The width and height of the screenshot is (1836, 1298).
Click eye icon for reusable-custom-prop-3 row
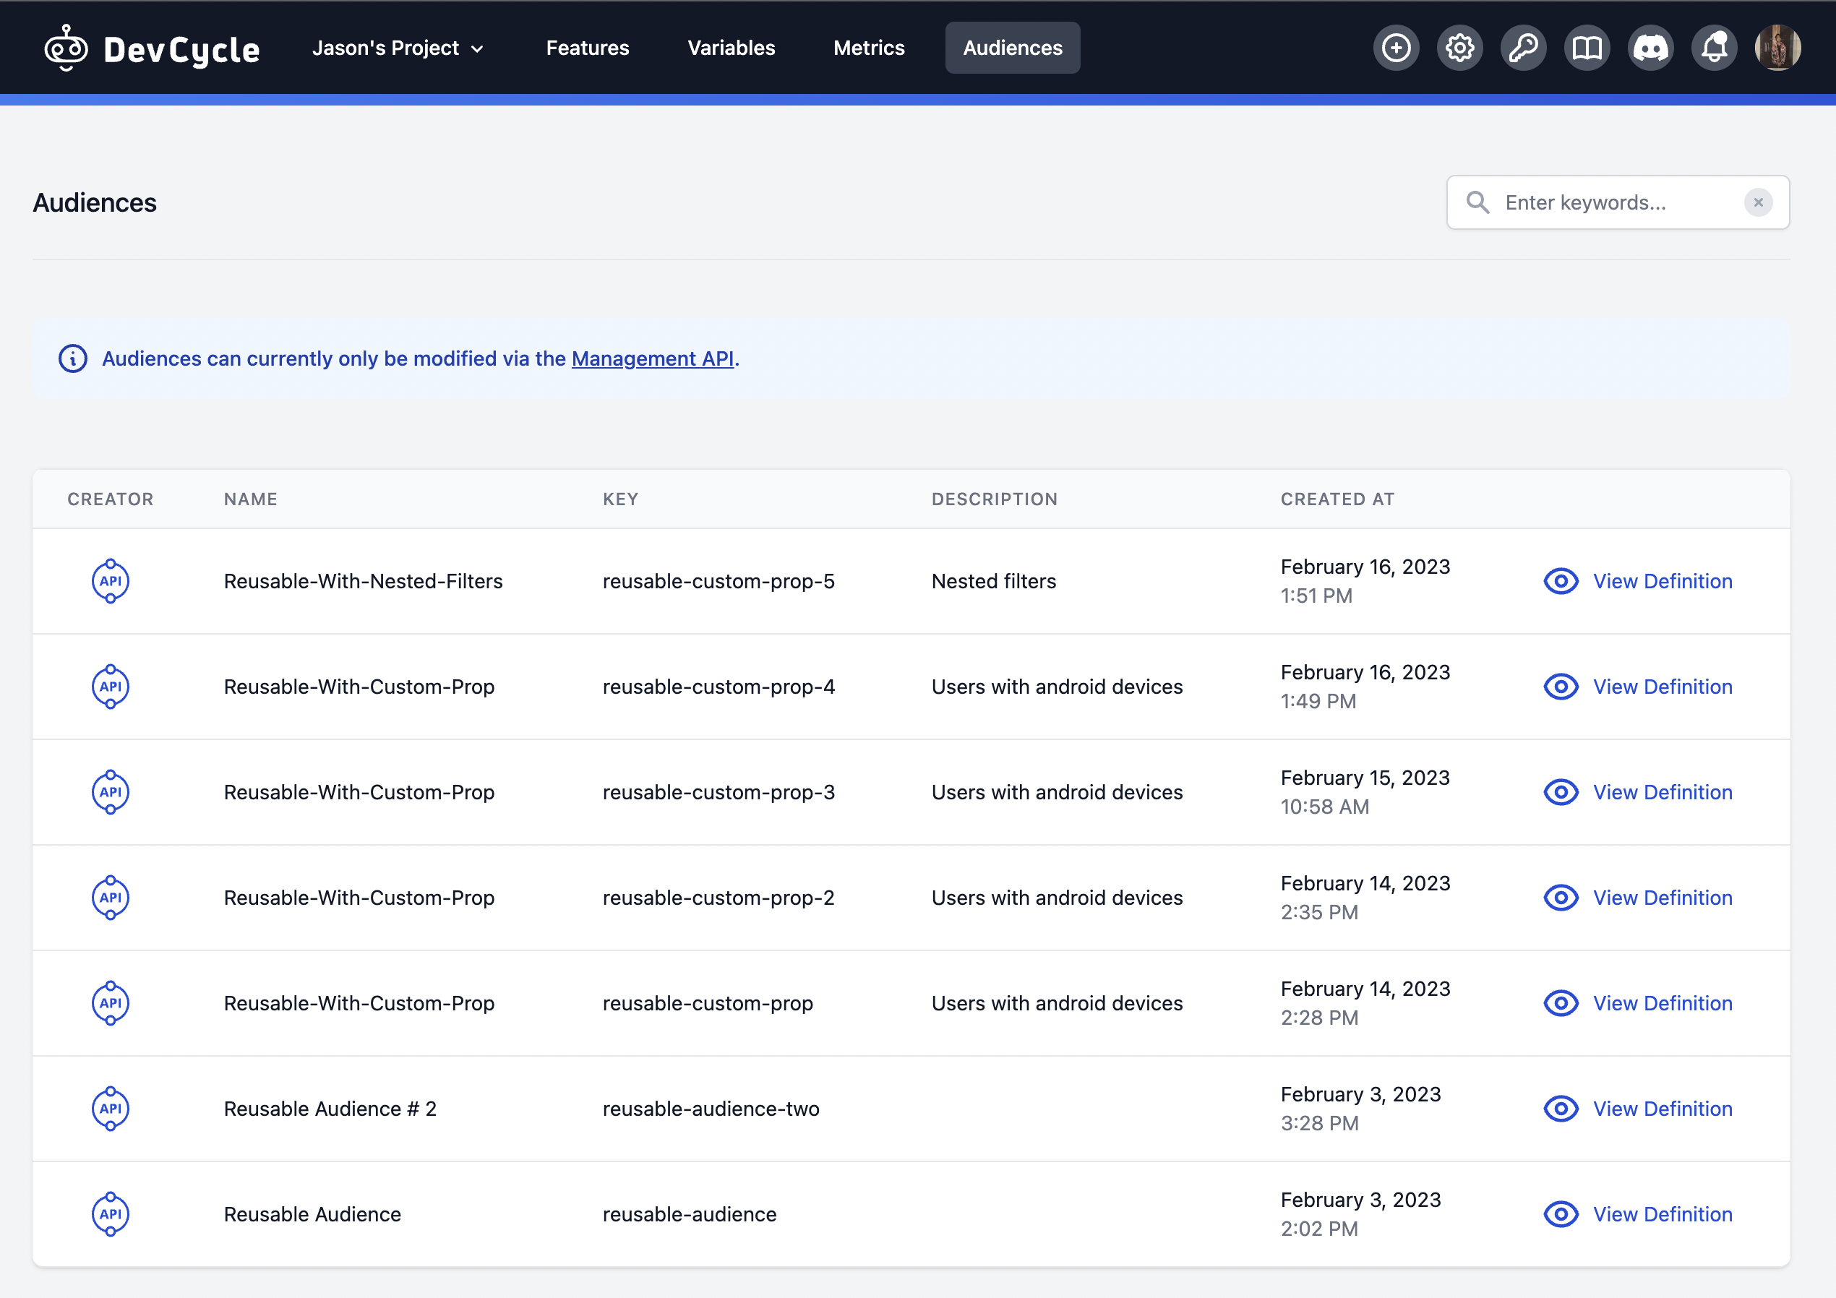click(x=1560, y=793)
